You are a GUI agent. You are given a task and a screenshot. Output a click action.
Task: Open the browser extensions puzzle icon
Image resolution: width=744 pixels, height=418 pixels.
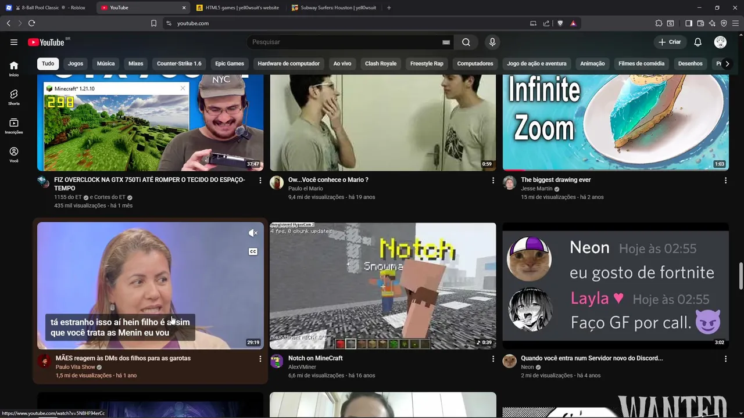click(x=659, y=23)
